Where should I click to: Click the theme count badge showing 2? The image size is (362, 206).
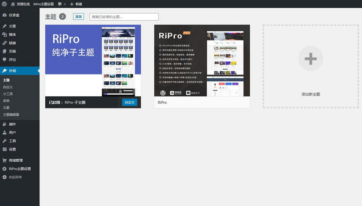click(x=62, y=17)
